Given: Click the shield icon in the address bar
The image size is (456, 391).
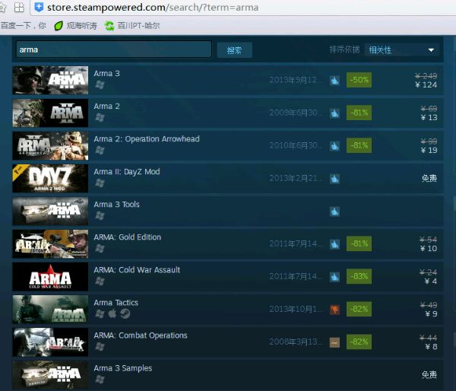Looking at the screenshot, I should click(x=39, y=7).
